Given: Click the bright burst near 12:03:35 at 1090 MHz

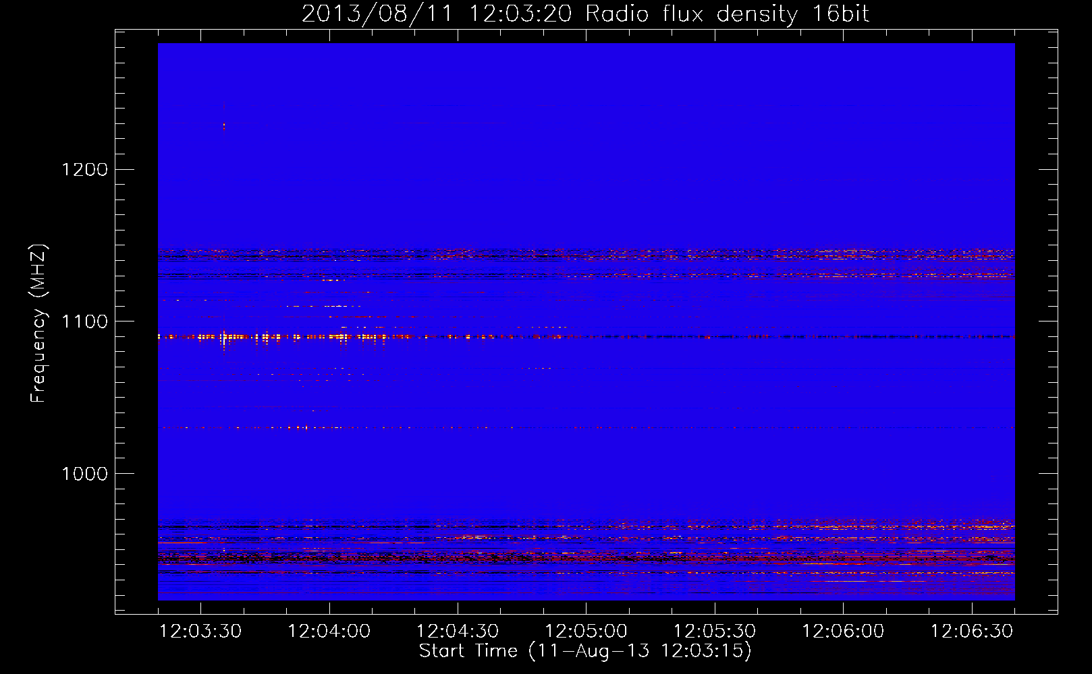Looking at the screenshot, I should 223,337.
